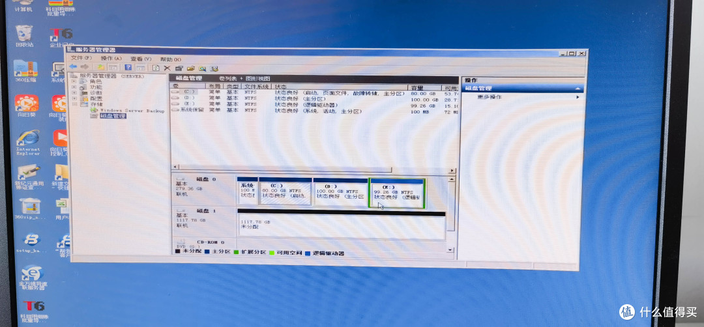Click the last toolbar settings icon
Screen dimensions: 704x327
click(214, 68)
